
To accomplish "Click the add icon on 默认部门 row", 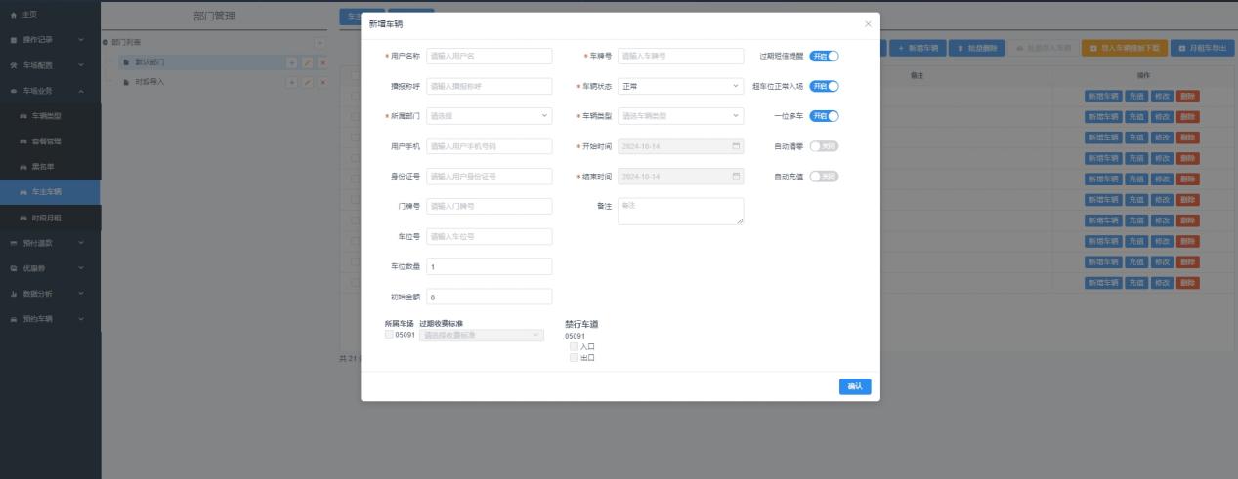I will coord(291,62).
